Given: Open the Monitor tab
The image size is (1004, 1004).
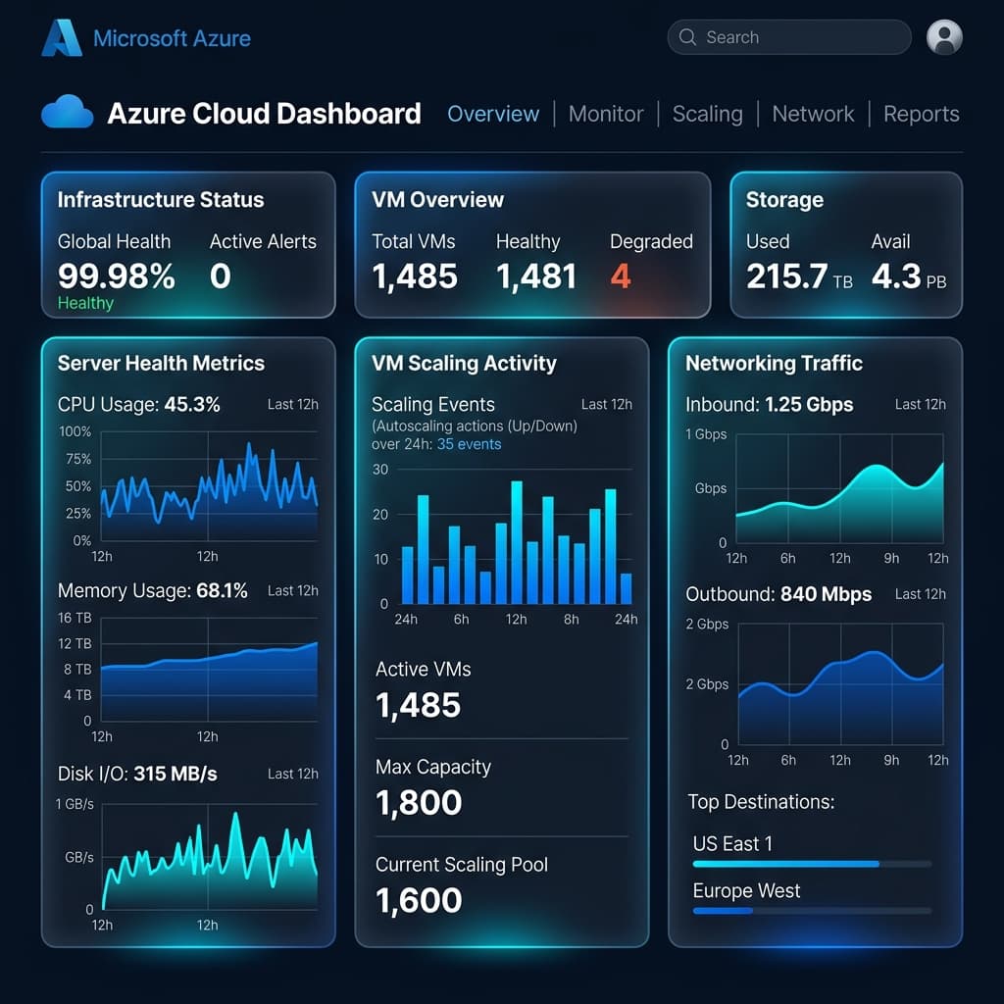Looking at the screenshot, I should click(606, 114).
